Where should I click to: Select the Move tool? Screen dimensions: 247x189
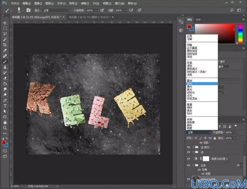tap(5, 23)
